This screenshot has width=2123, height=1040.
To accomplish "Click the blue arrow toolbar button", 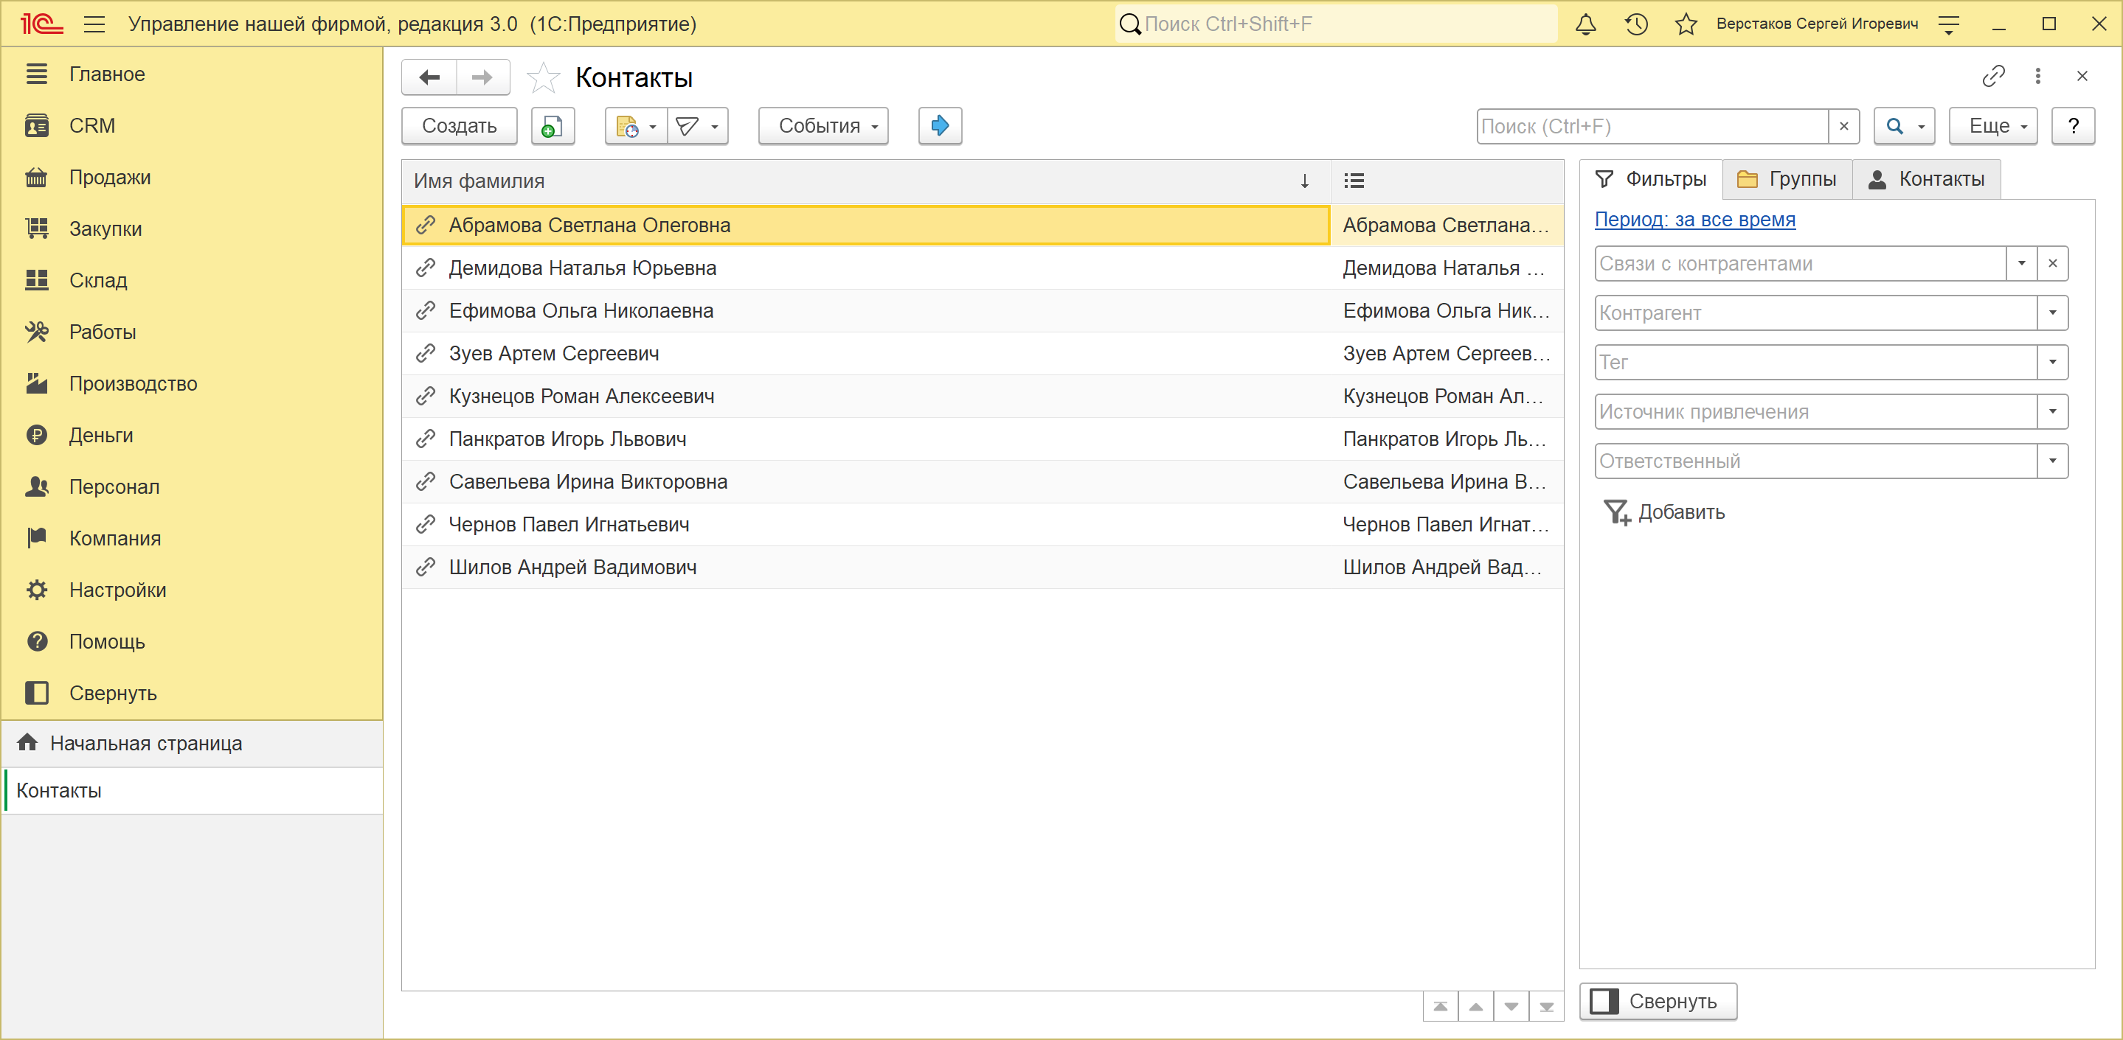I will click(940, 126).
